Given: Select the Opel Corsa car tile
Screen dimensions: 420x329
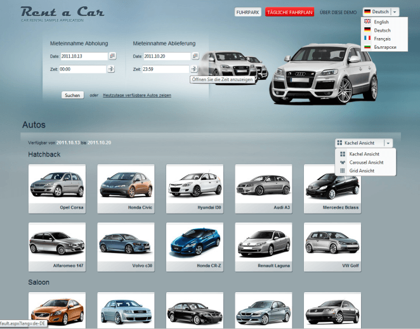Looking at the screenshot, I should coord(57,189).
